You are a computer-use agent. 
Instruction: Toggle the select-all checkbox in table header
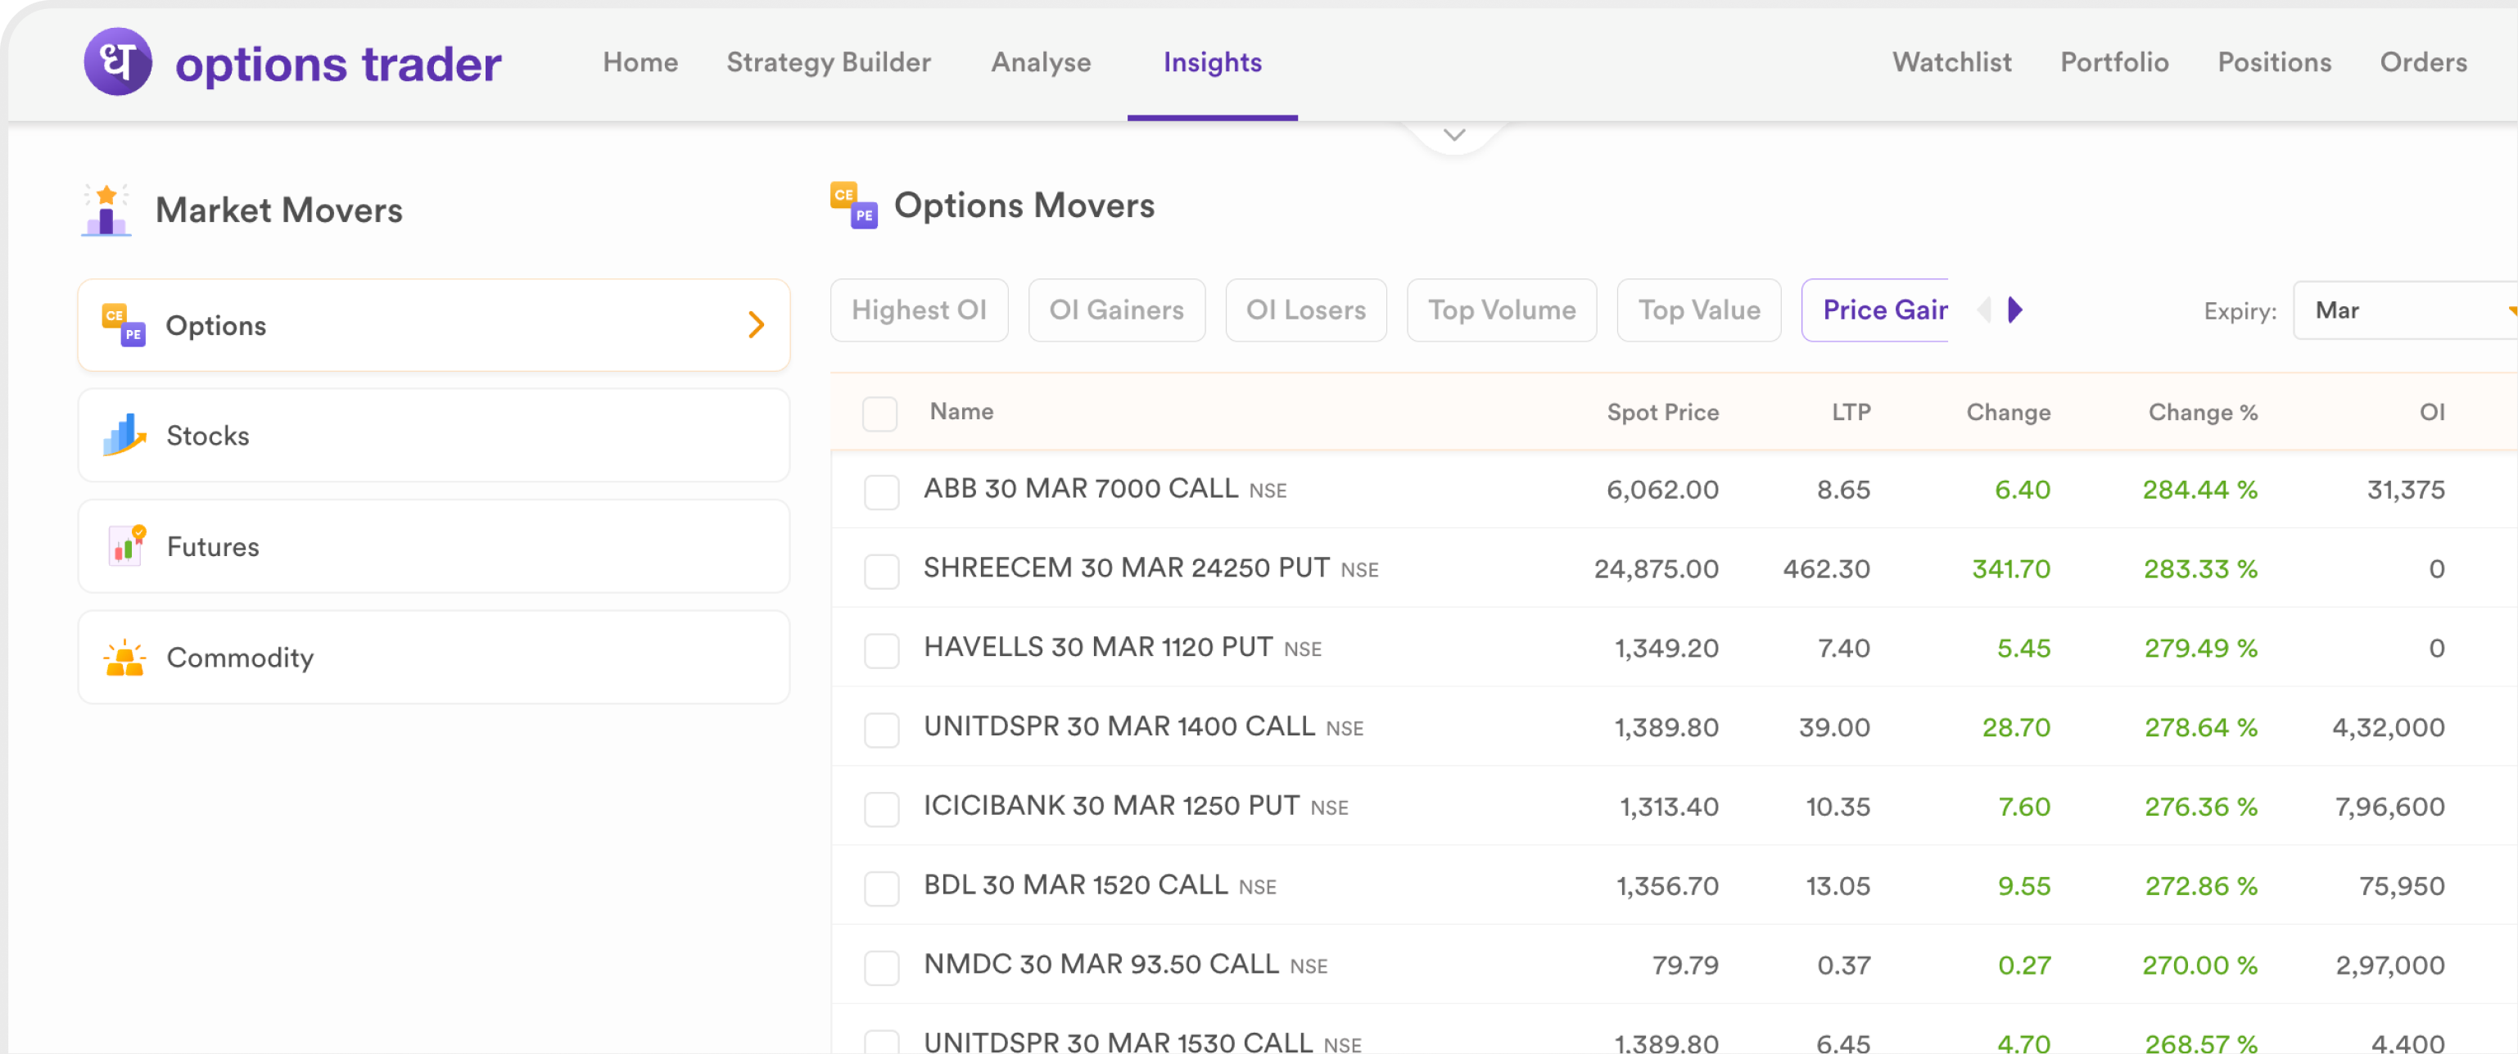879,413
